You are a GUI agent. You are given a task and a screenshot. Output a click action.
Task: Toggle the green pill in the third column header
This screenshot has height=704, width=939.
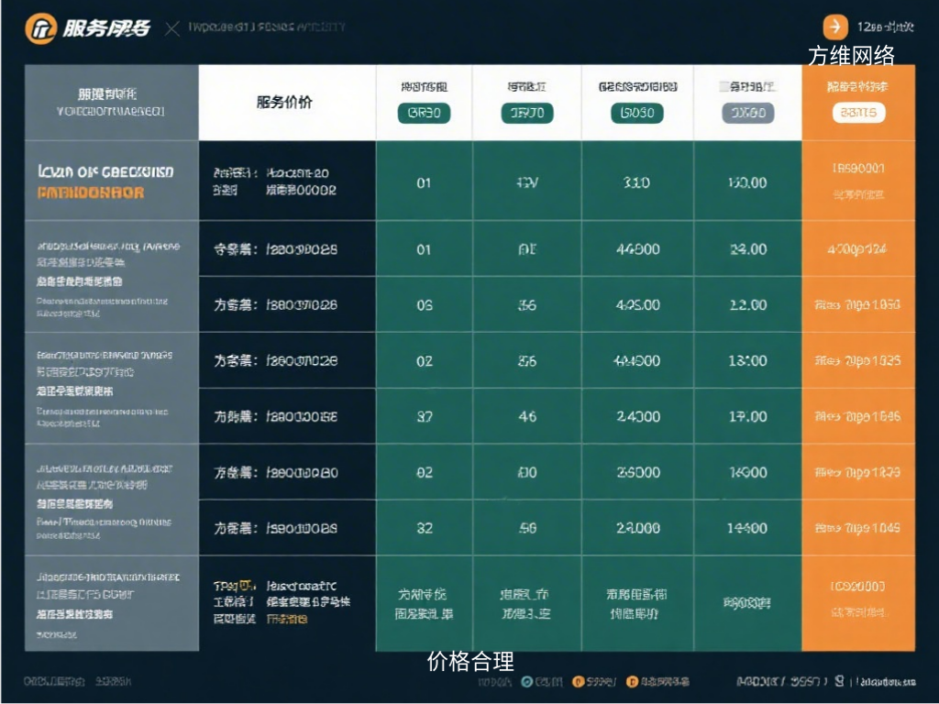tap(636, 114)
